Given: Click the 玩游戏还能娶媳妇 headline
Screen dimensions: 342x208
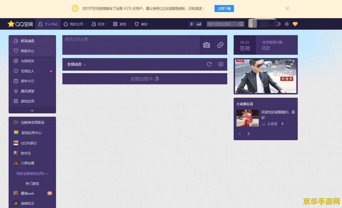Looking at the screenshot, I should (278, 115).
